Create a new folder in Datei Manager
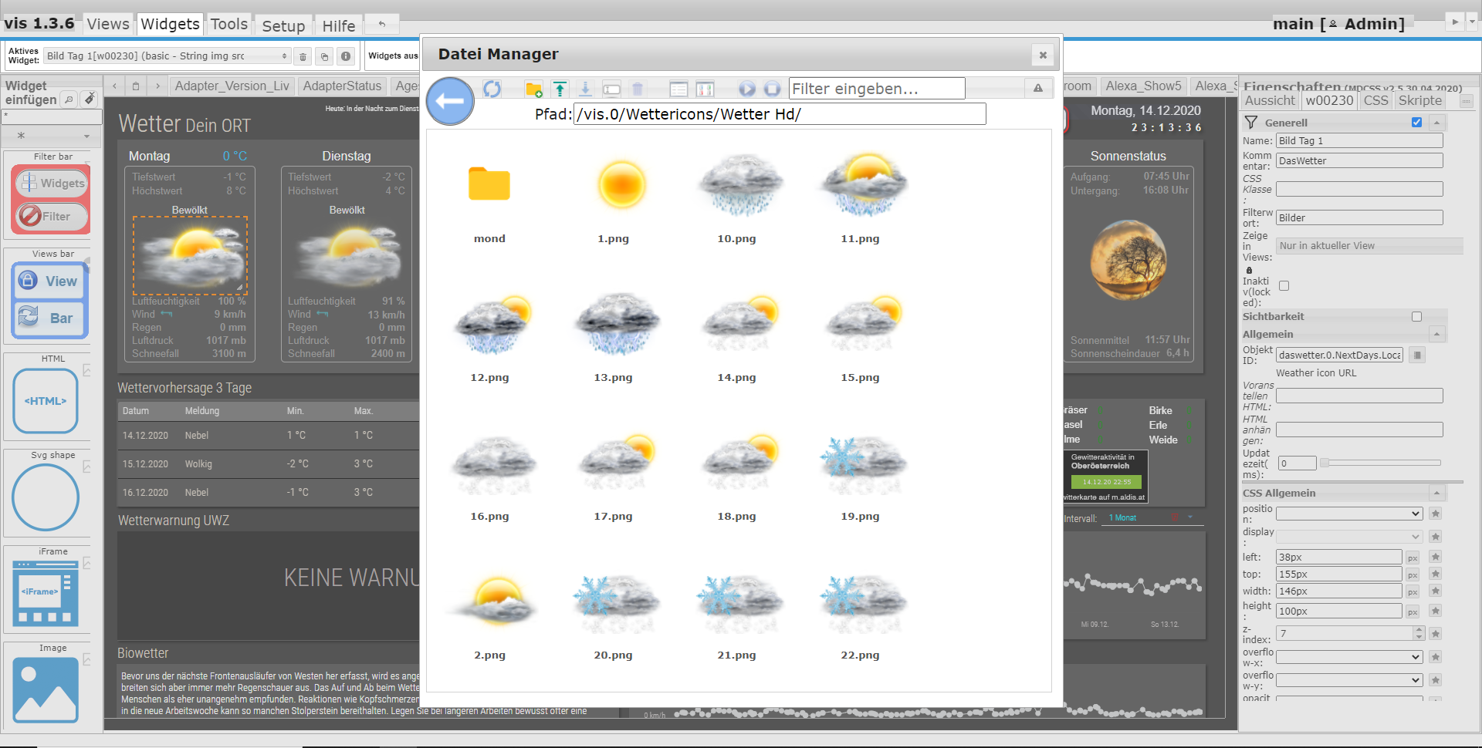The height and width of the screenshot is (748, 1482). coord(533,89)
